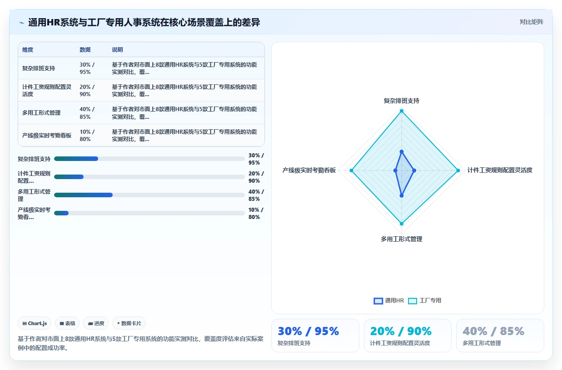This screenshot has height=370, width=562.
Task: Click the 30% / 95% label beside first progress bar
Action: 256,159
